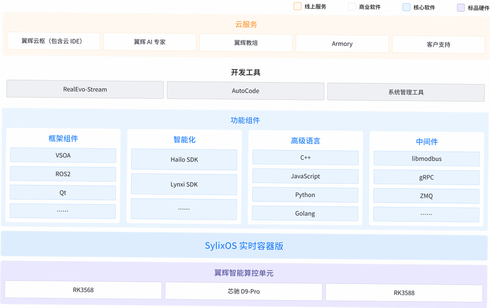Open the 翼辉 AI 专家 box
Screen dimensions: 490x308
coord(149,42)
